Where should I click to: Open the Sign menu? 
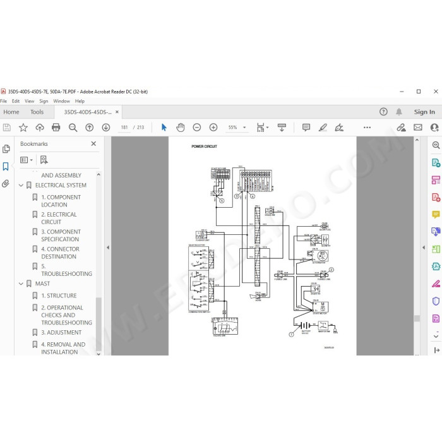(44, 101)
